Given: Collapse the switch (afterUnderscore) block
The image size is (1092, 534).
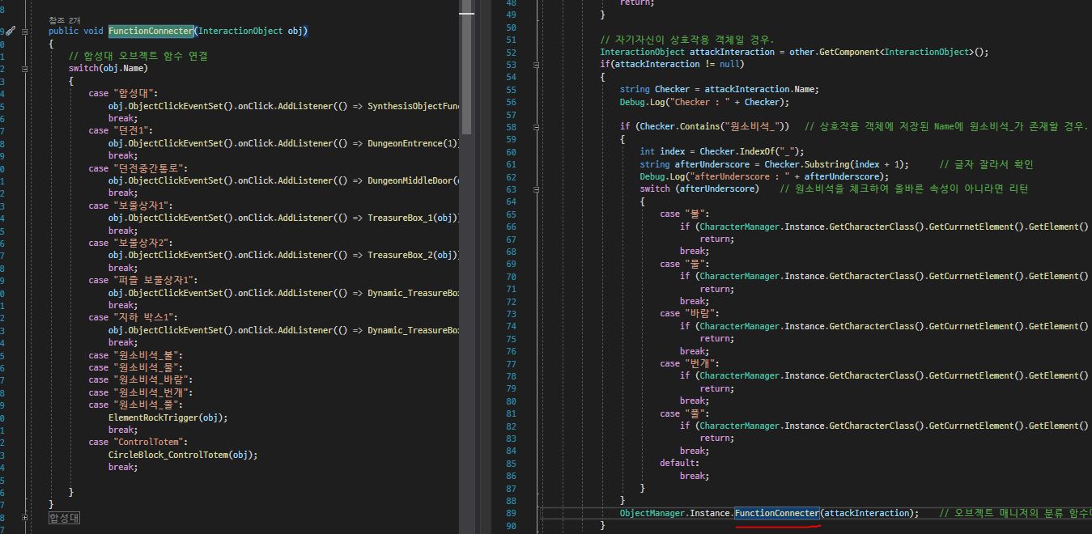Looking at the screenshot, I should tap(538, 189).
